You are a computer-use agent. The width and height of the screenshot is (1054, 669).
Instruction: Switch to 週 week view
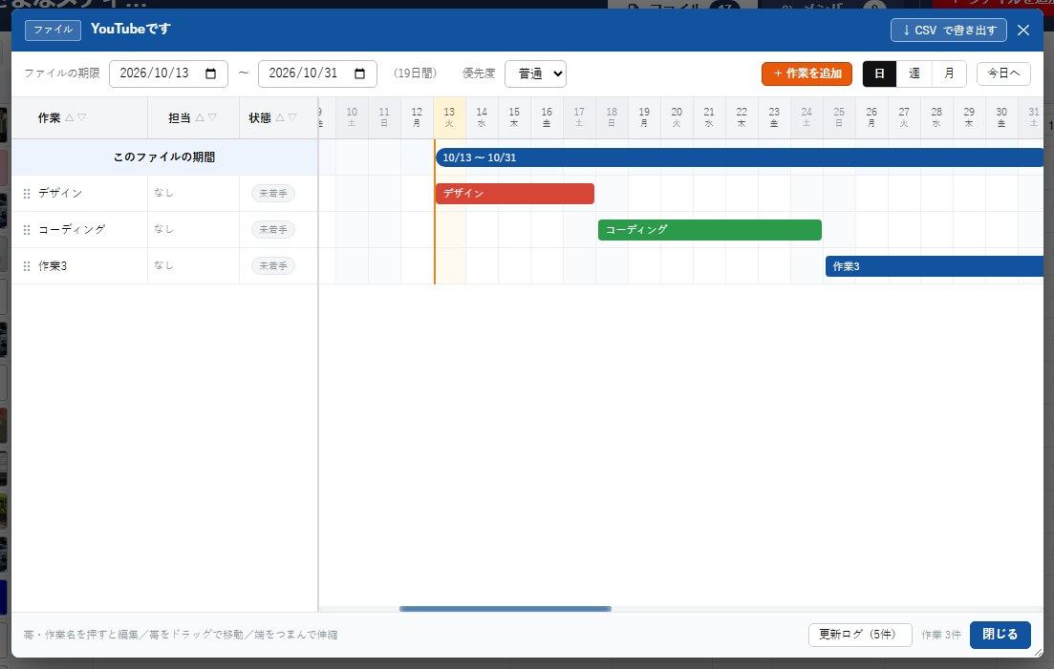(x=914, y=73)
